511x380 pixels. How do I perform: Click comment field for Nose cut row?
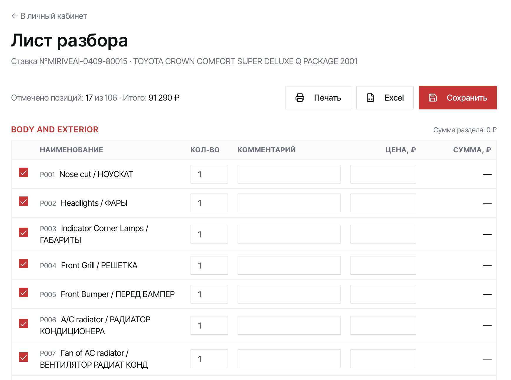point(289,174)
